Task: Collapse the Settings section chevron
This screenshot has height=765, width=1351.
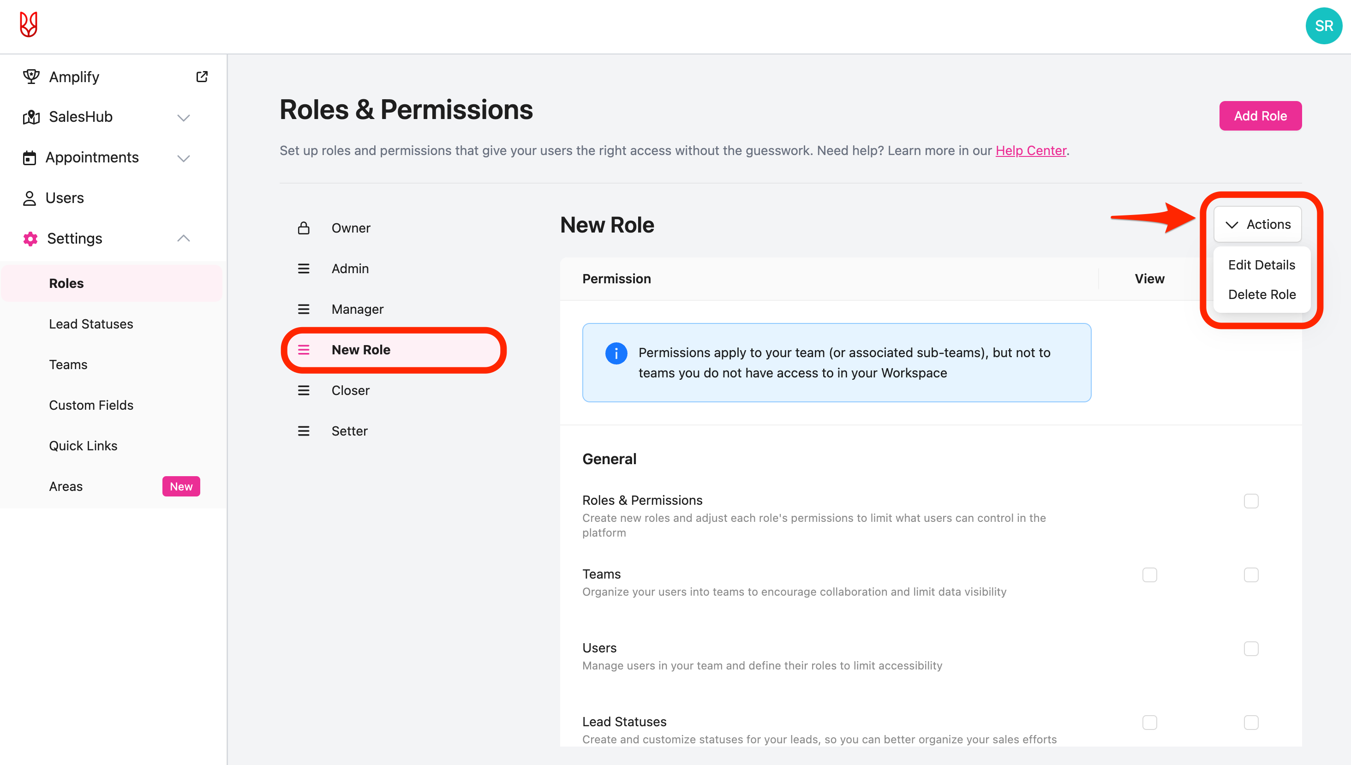Action: (x=183, y=239)
